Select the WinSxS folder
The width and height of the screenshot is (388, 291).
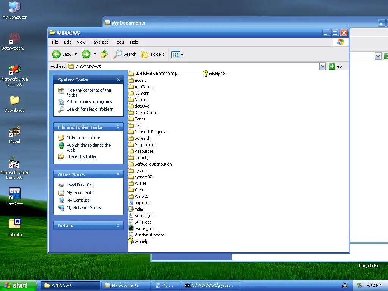click(x=139, y=196)
